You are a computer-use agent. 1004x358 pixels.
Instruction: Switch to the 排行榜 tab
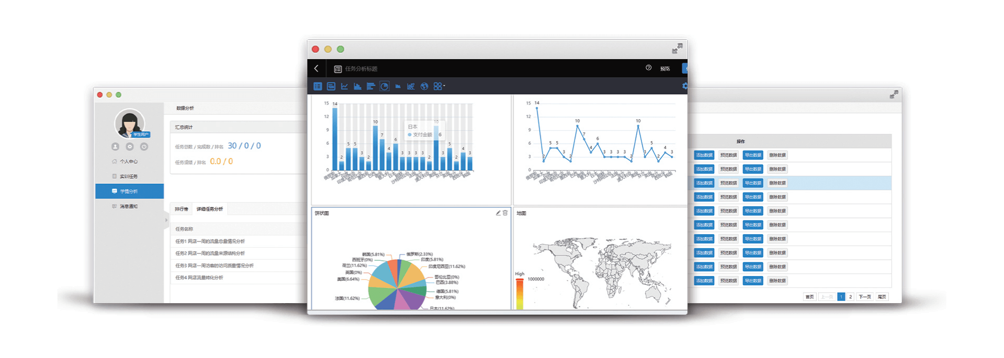(x=181, y=209)
